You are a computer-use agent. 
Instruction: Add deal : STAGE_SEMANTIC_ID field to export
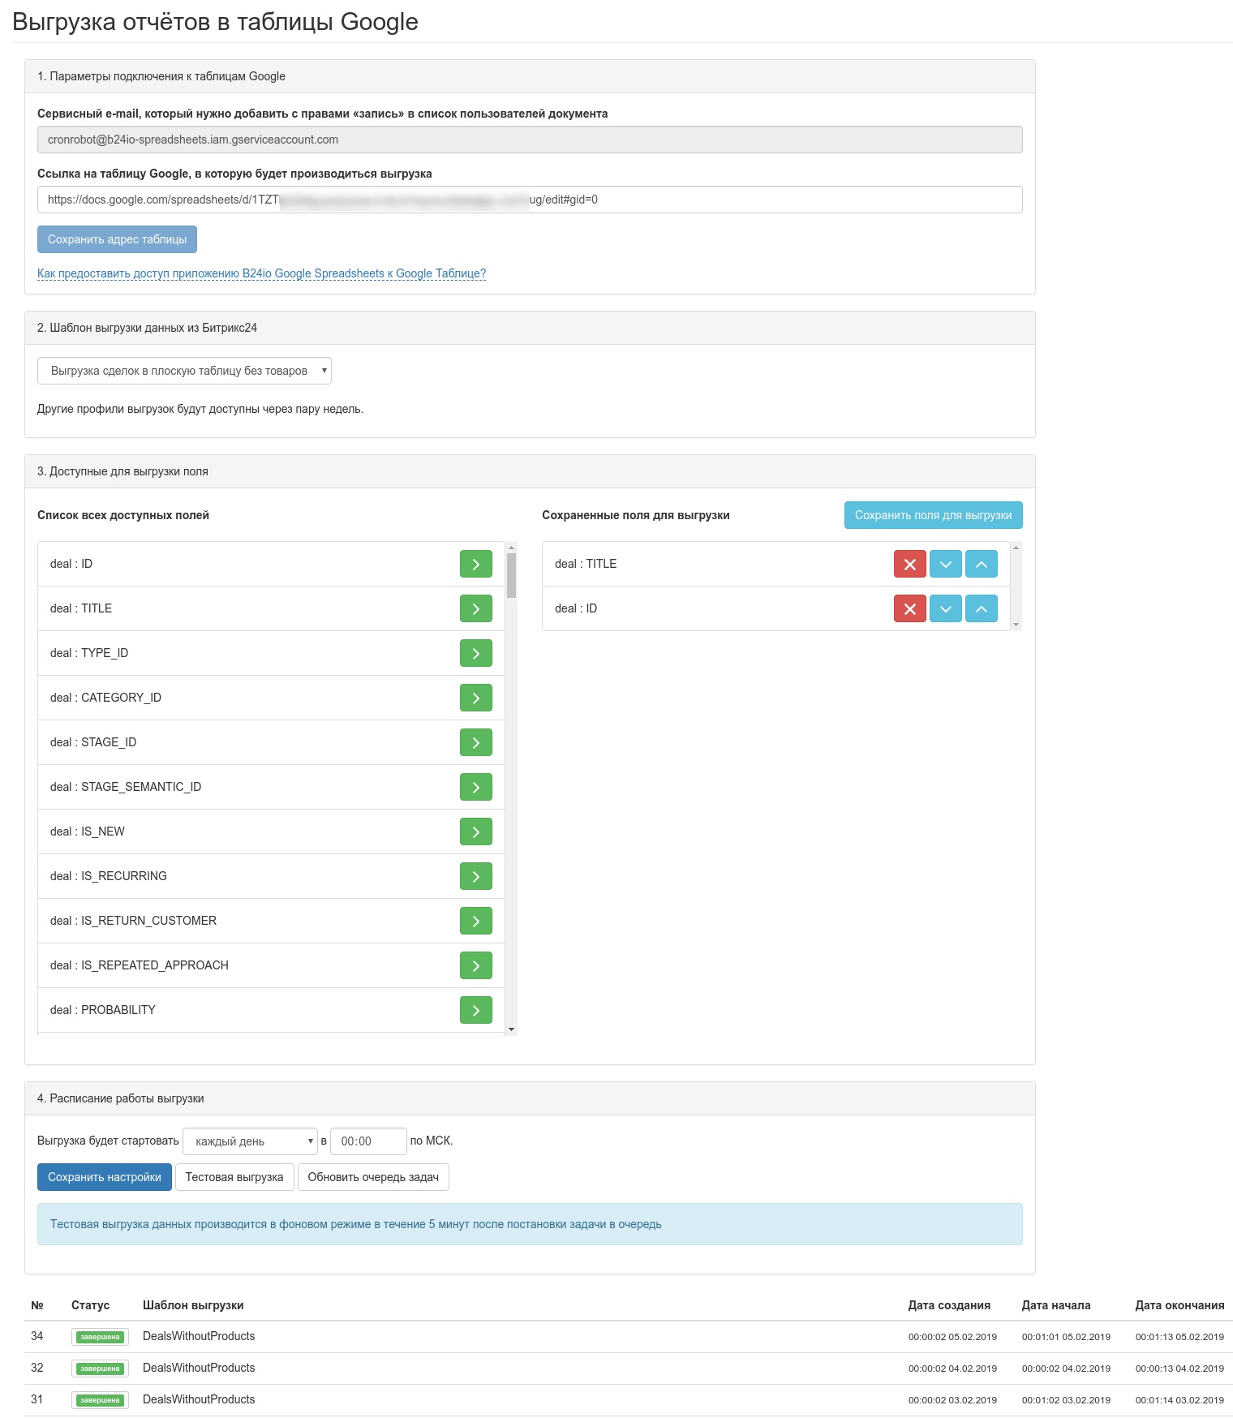(x=475, y=787)
